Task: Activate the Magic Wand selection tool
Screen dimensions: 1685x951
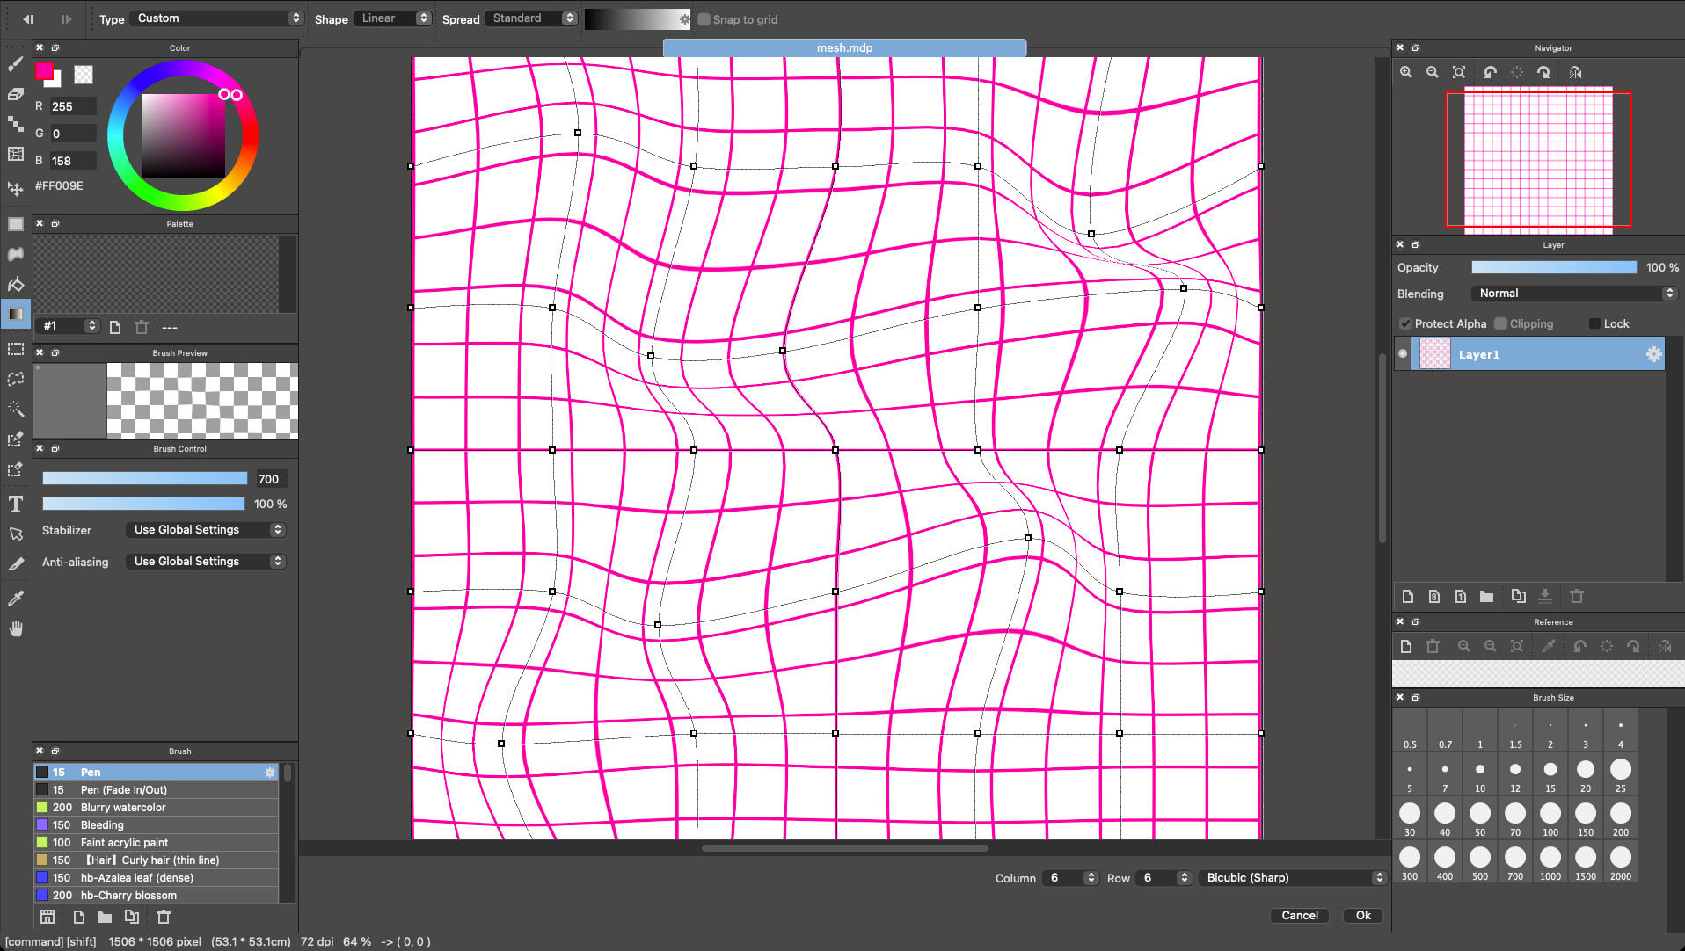Action: point(15,409)
